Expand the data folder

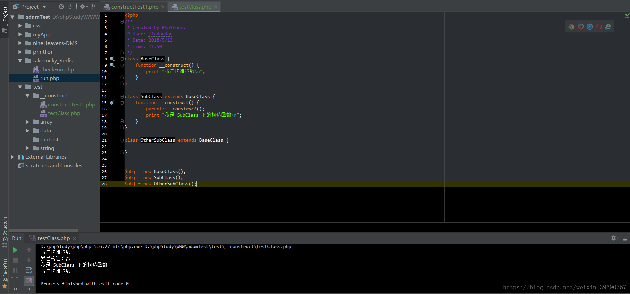coord(27,131)
